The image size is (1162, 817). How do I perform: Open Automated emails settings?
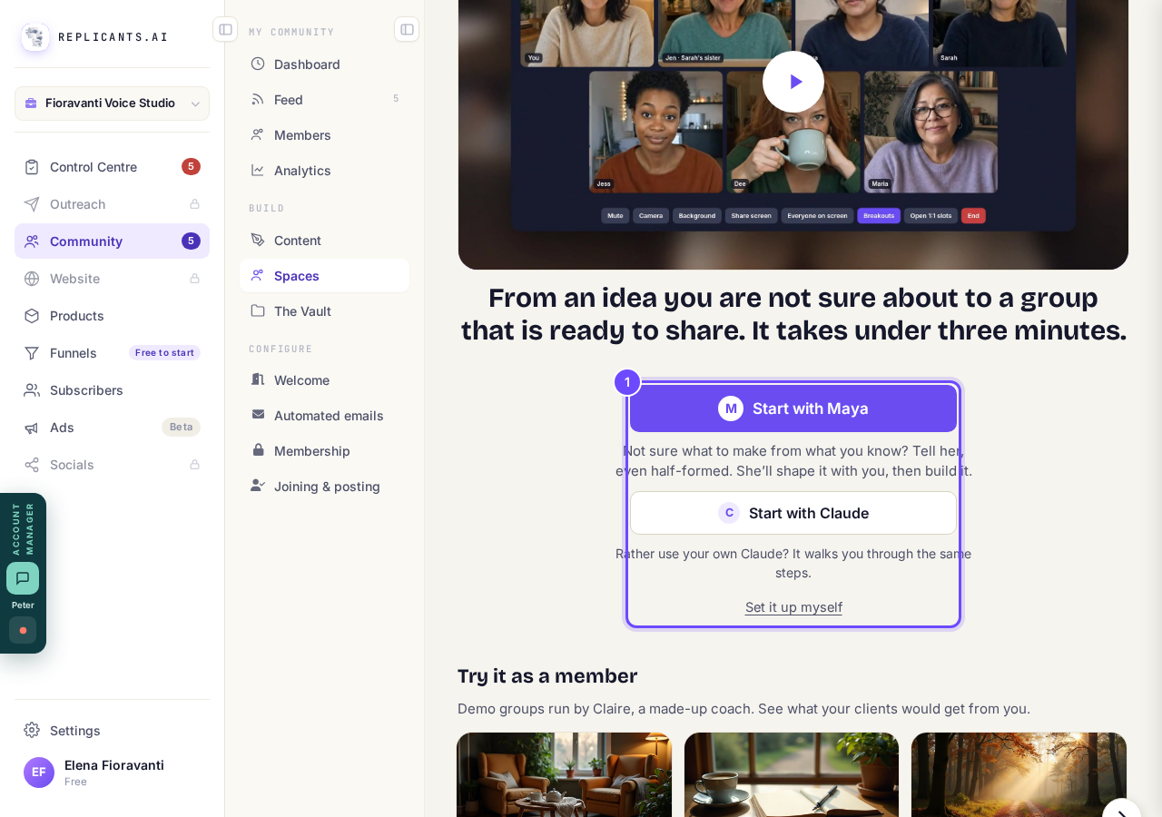click(x=324, y=416)
